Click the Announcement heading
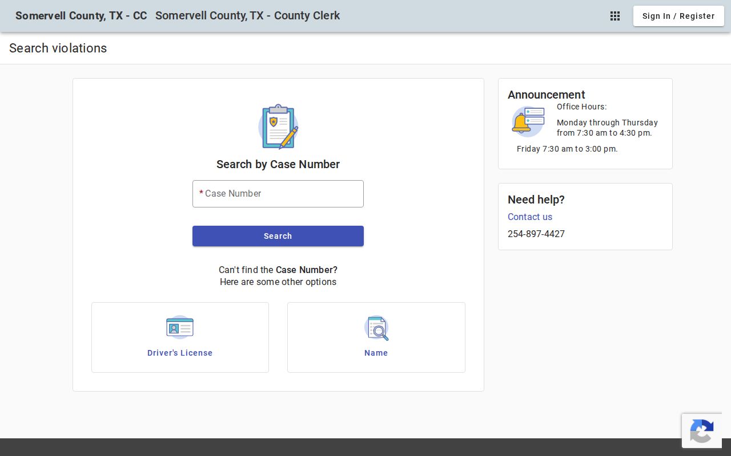The image size is (731, 456). pos(547,95)
